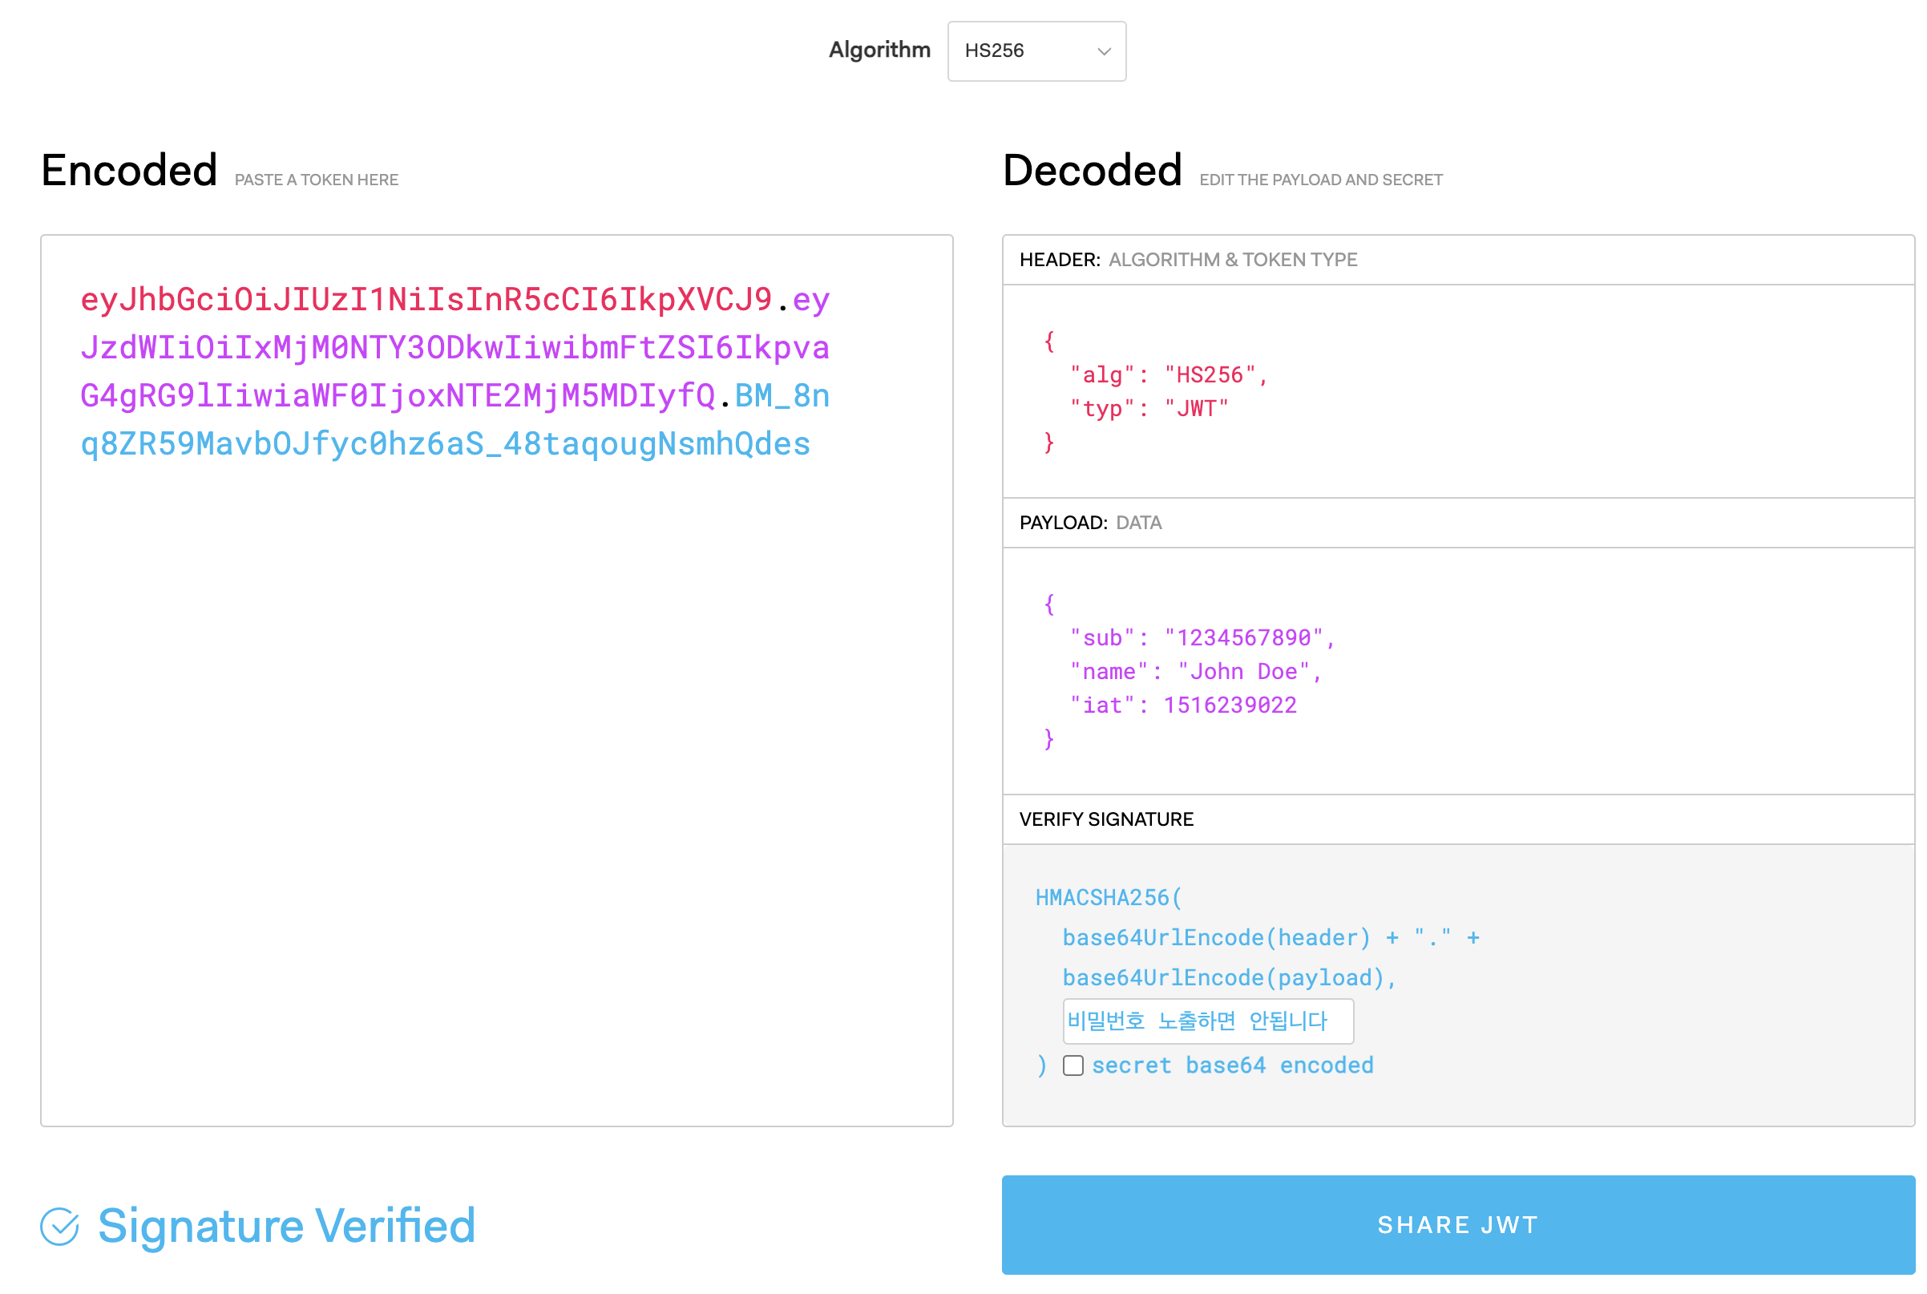Click the red header segment of the token
1927x1294 pixels.
(x=426, y=301)
